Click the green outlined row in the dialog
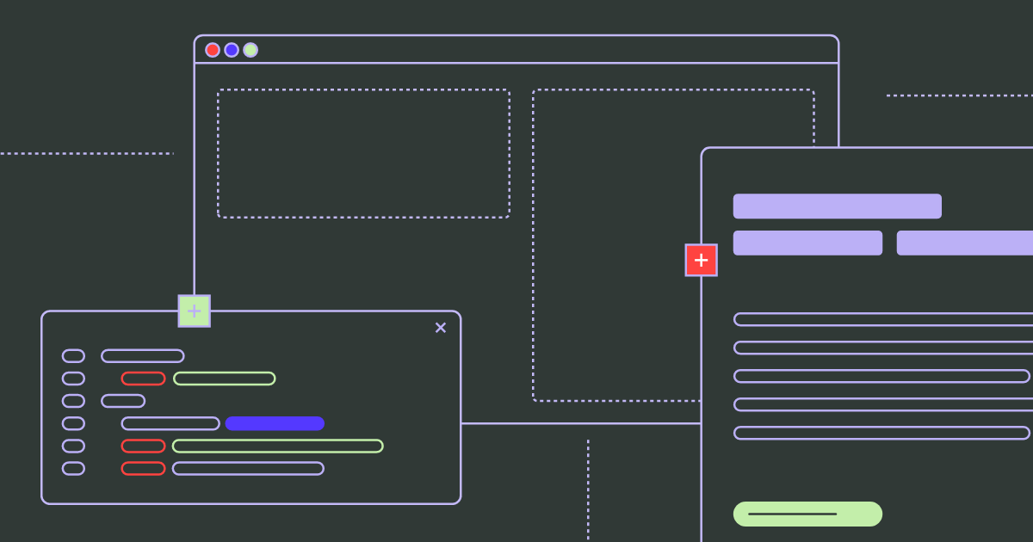1033x542 pixels. 277,446
